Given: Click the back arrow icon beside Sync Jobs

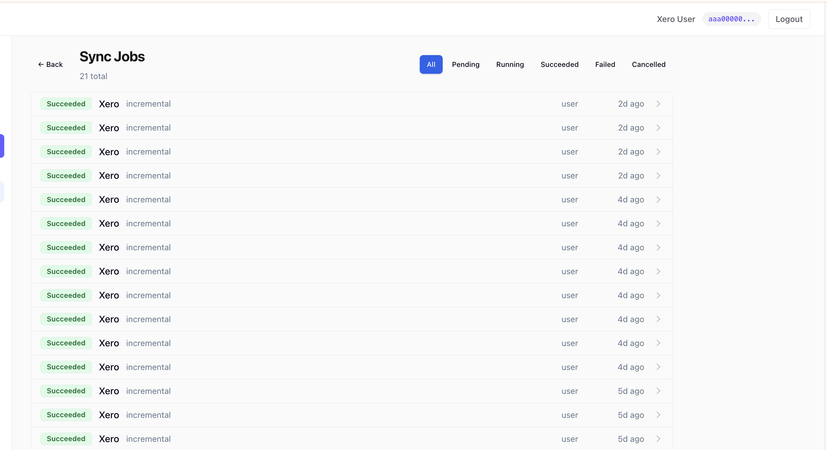Looking at the screenshot, I should coord(41,64).
